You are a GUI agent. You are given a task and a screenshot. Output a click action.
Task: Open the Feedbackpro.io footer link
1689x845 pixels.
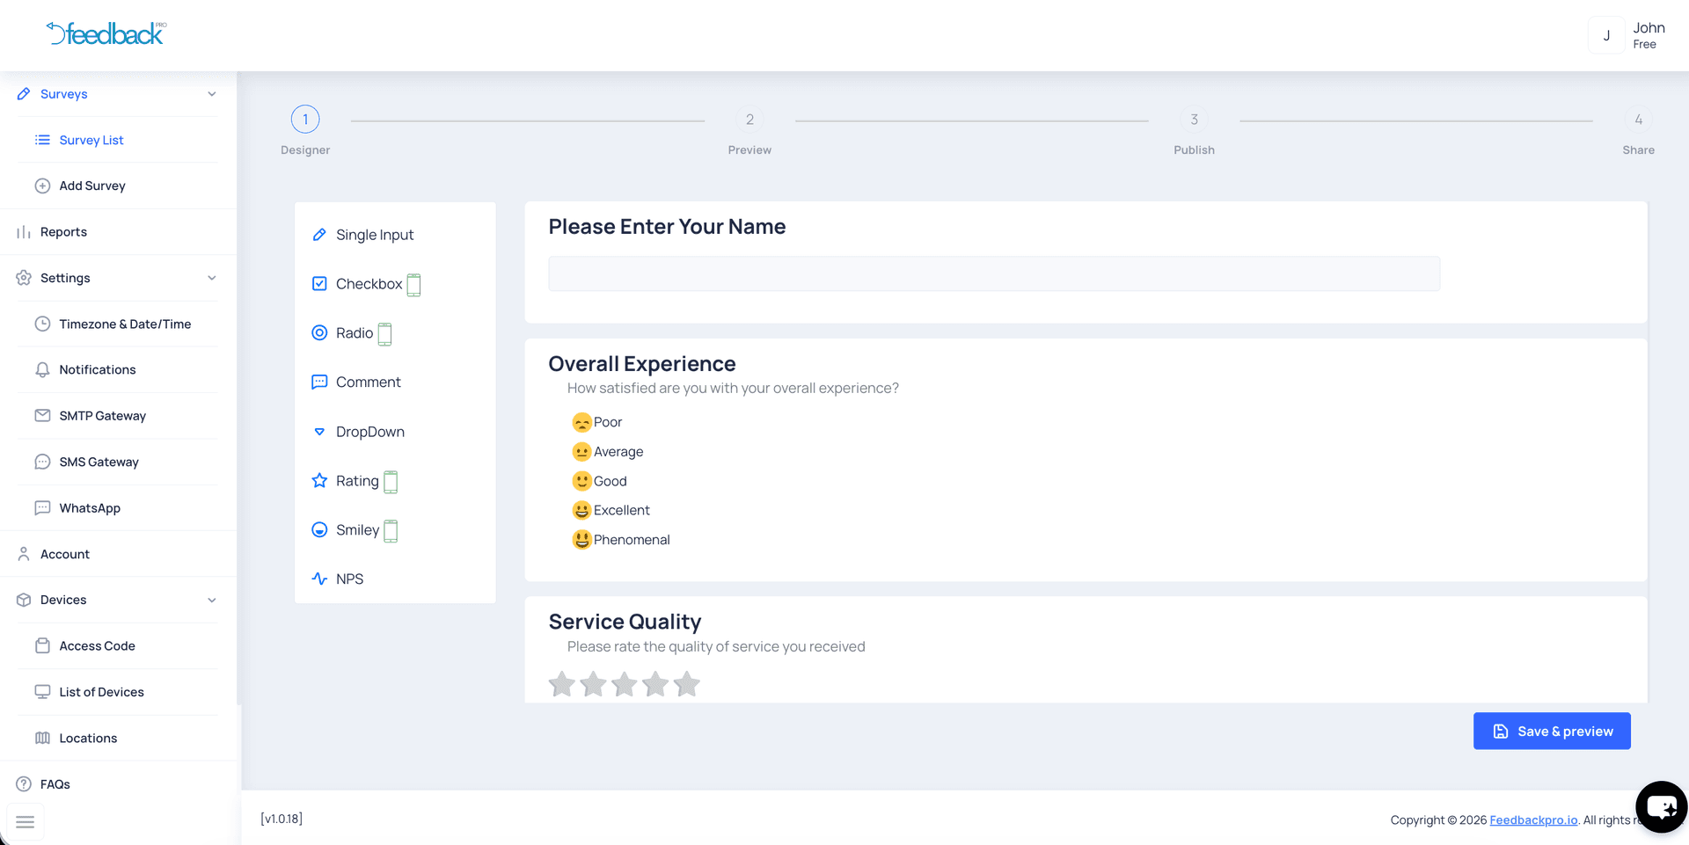1532,820
